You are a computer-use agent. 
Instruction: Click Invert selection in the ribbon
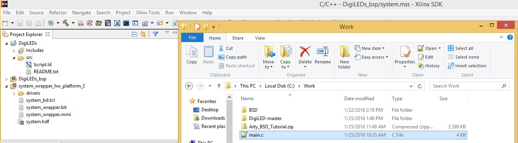click(467, 66)
